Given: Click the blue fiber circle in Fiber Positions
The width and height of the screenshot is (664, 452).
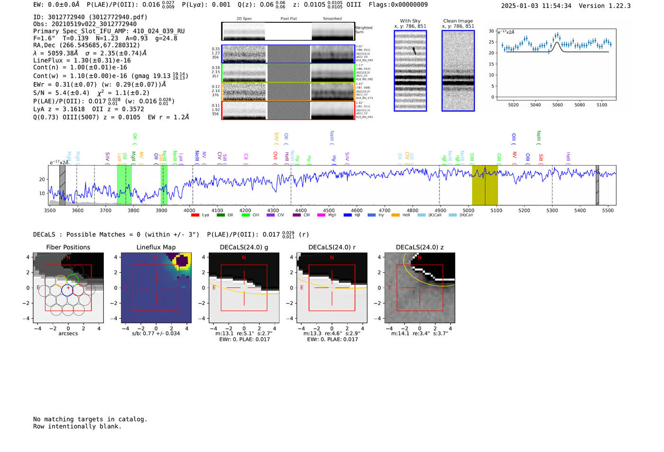Looking at the screenshot, I should (68, 290).
